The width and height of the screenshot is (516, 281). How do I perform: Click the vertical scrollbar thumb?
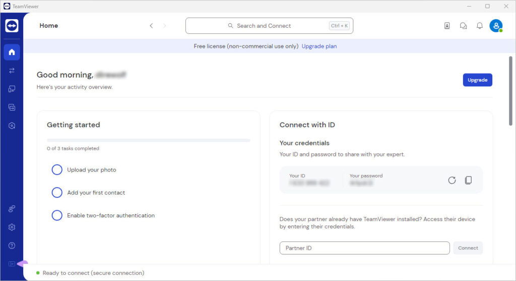(510, 91)
